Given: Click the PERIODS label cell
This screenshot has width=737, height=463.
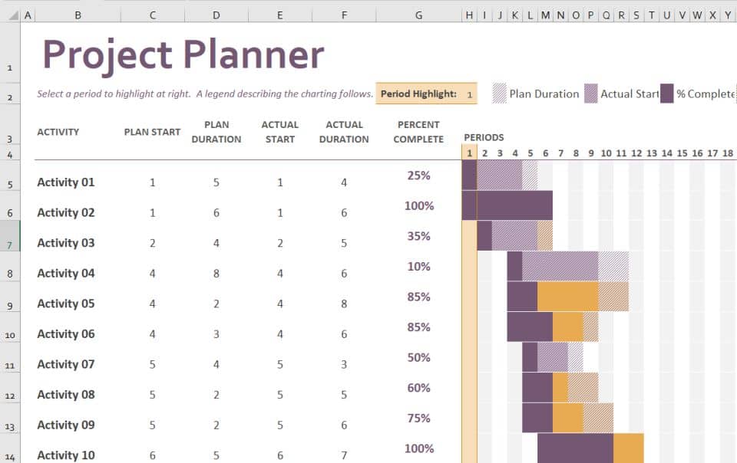Looking at the screenshot, I should (x=484, y=137).
